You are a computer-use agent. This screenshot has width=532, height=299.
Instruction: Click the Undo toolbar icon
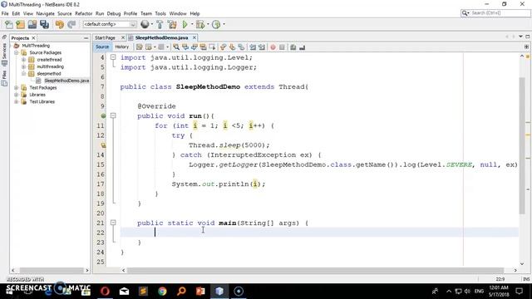pos(60,24)
